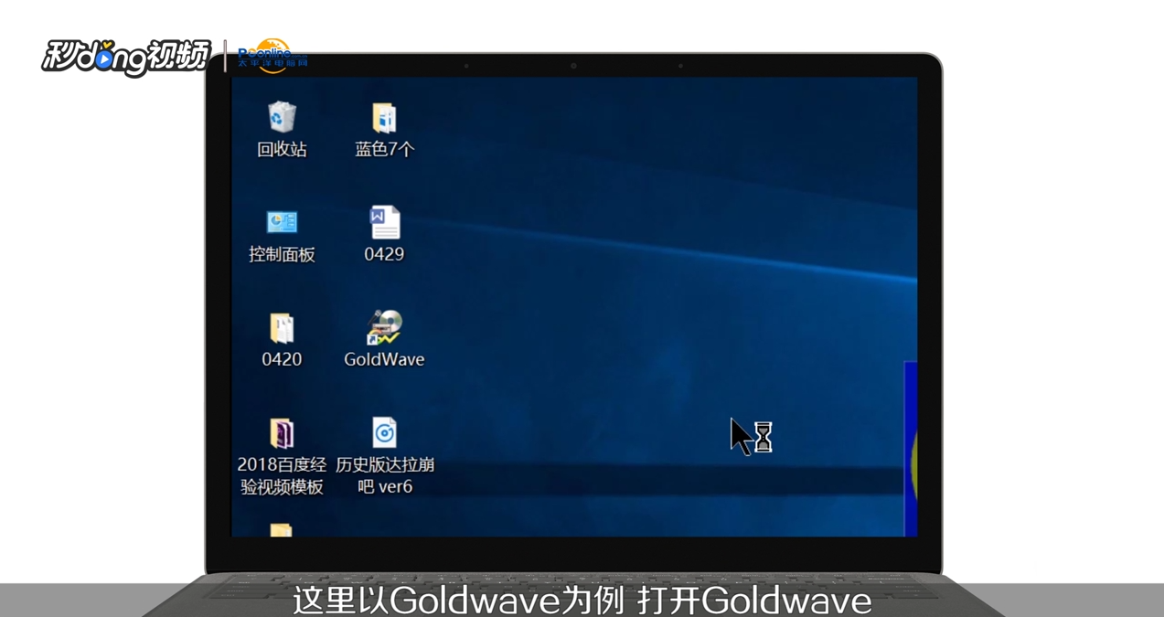
Task: Open the 0420 folder icon
Action: pos(282,328)
